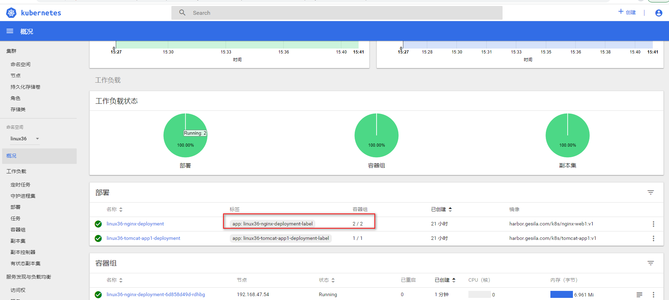Open linux36-nginx-deployment link
The image size is (669, 300).
coord(135,224)
